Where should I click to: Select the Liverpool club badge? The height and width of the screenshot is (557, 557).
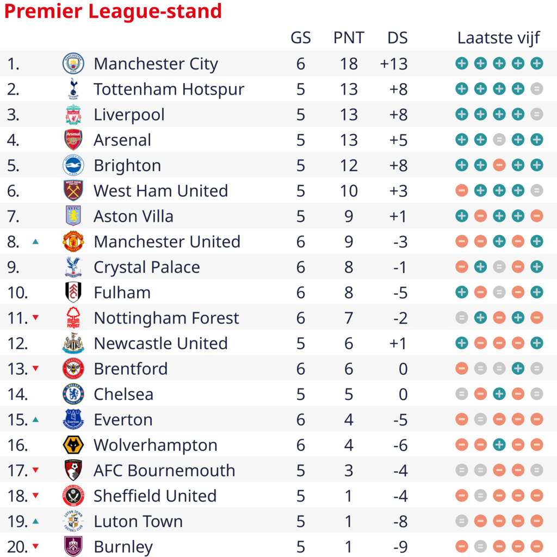[x=73, y=114]
